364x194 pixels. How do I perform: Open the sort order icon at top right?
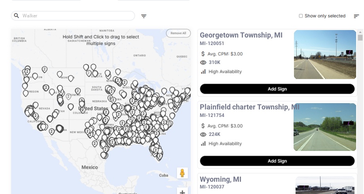pos(356,16)
